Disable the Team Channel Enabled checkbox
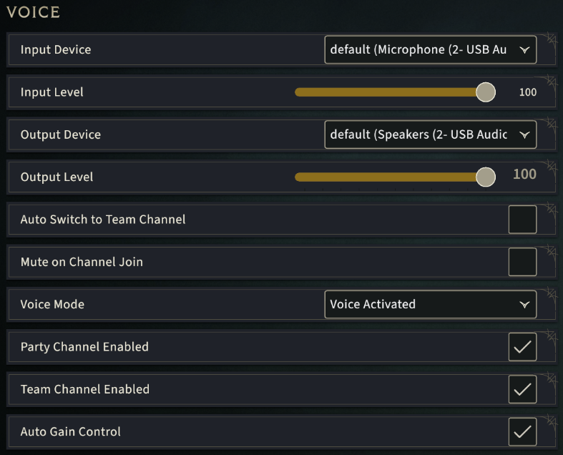 coord(522,389)
